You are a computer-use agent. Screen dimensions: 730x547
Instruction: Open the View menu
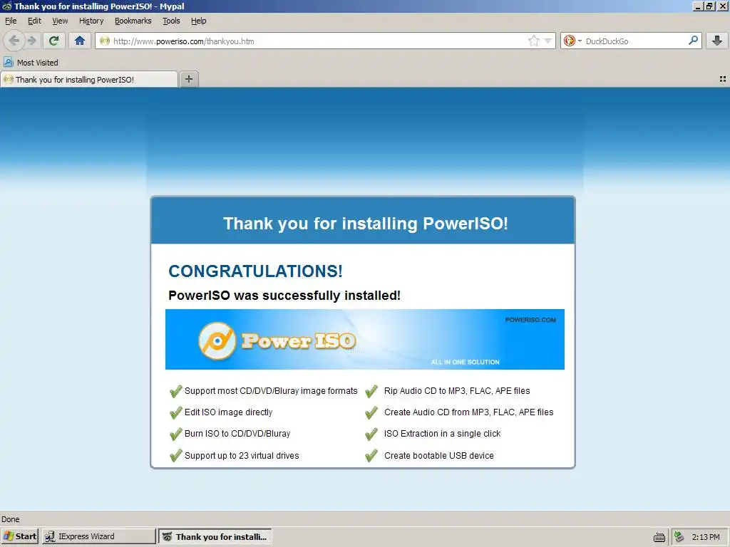(x=60, y=21)
